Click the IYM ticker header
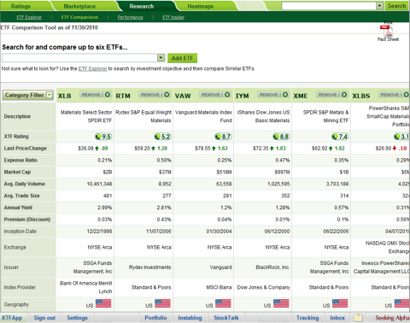Screen dimensions: 410x323 [x=243, y=96]
